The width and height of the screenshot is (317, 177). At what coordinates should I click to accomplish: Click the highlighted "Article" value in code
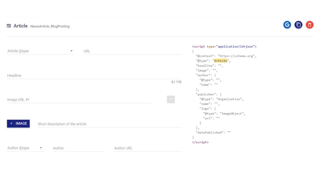221,61
